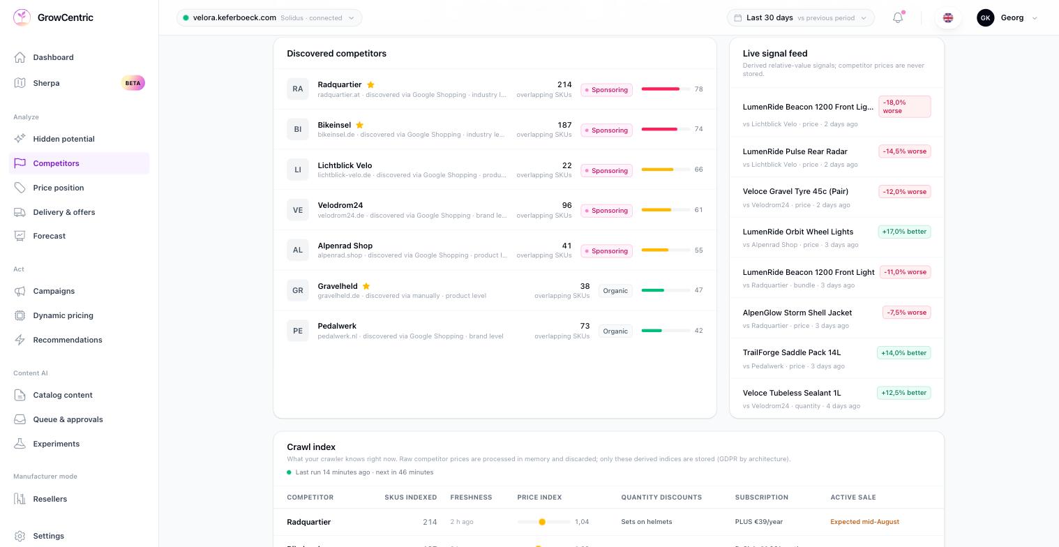The width and height of the screenshot is (1059, 547).
Task: Expand the Georg account menu chevron
Action: 1035,18
